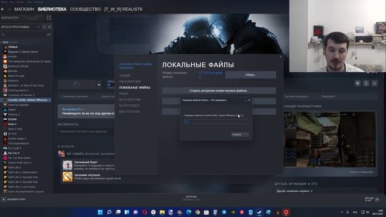386x217 pixels.
Task: Click the Обзор... browse button
Action: click(251, 75)
